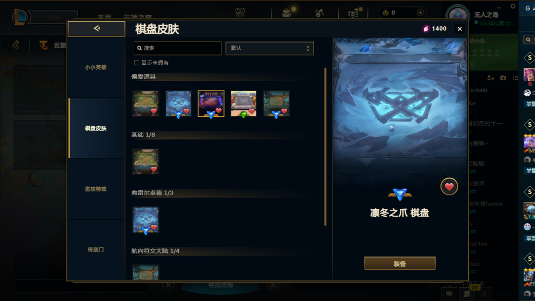Click the skin list vertical scrollbar
Viewport: 535px width, 301px height.
(325, 147)
